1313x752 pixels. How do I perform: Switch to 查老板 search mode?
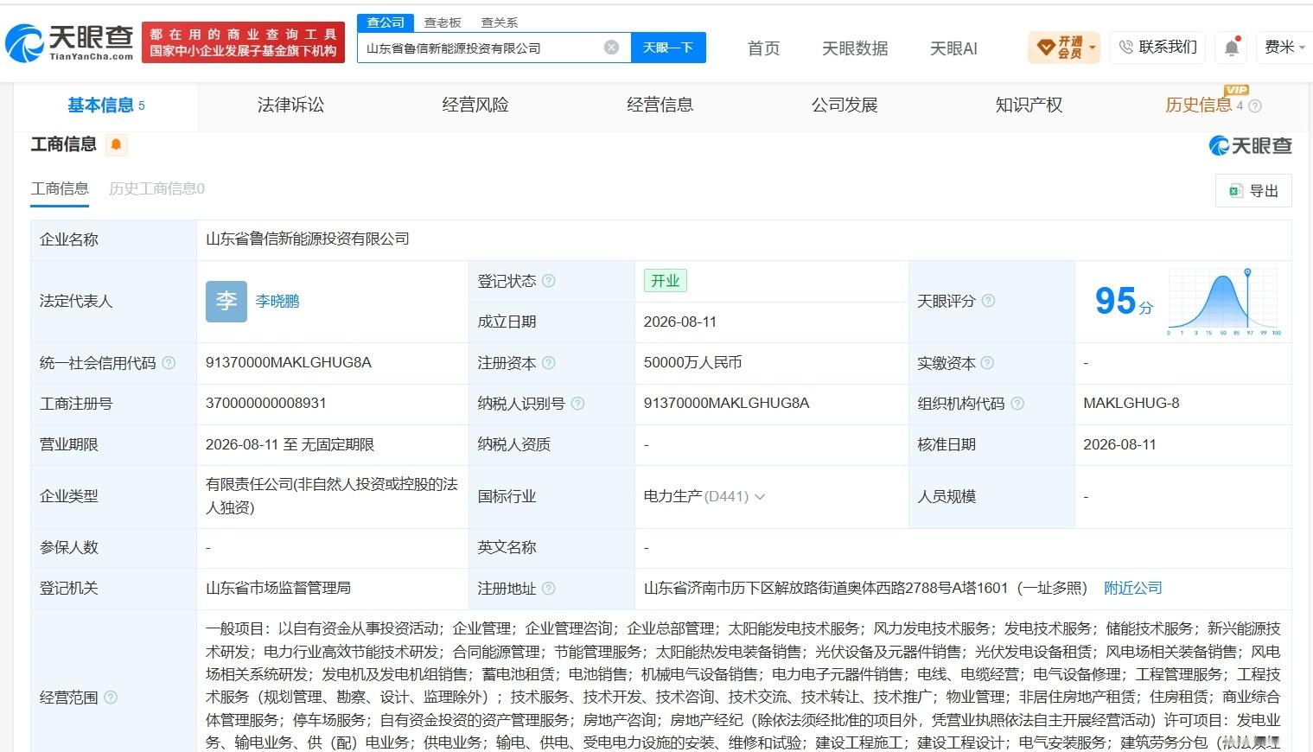pos(443,22)
